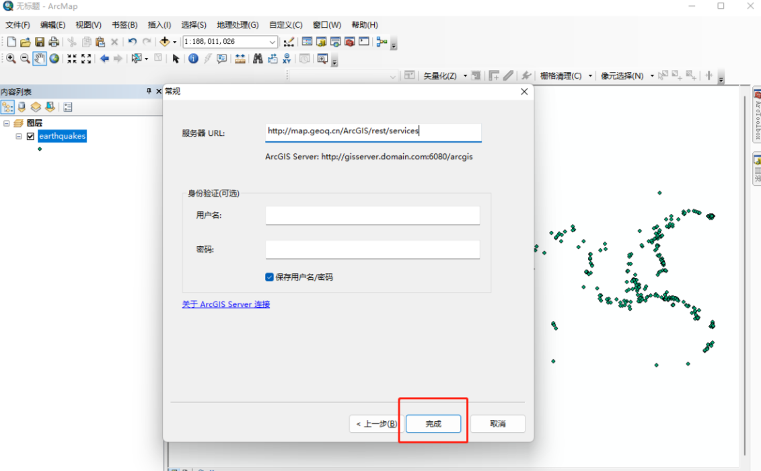Activate the HTML Popup tool
The image size is (761, 471).
[x=222, y=59]
